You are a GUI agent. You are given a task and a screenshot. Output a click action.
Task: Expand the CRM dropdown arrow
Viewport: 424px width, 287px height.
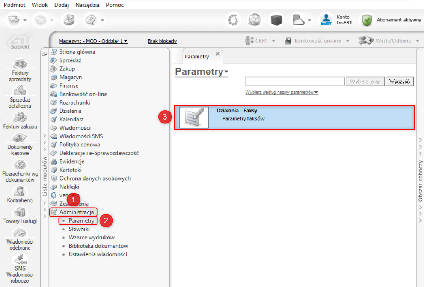[x=274, y=41]
